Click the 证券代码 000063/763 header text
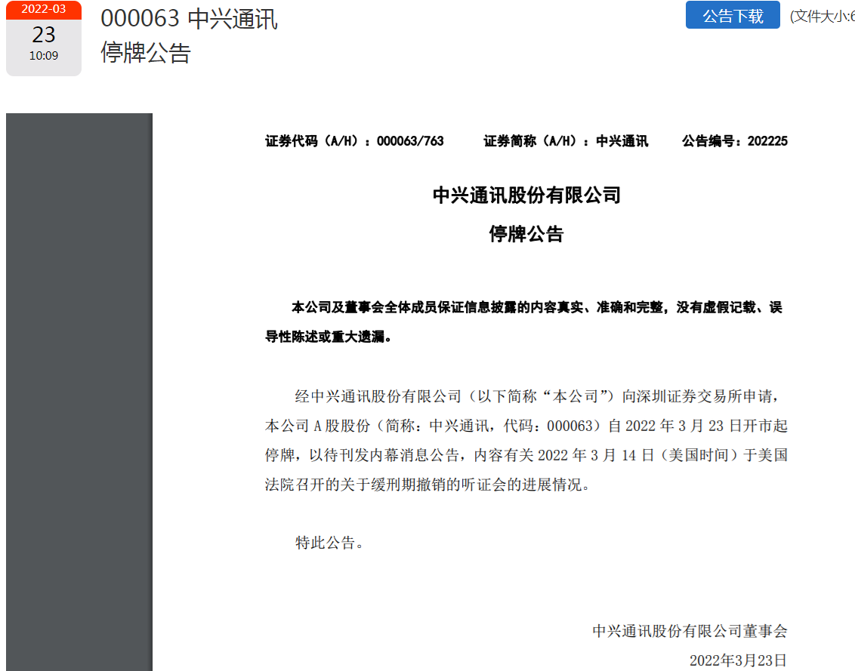855x671 pixels. [354, 141]
